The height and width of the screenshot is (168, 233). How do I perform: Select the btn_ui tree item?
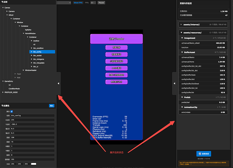coord(36,67)
